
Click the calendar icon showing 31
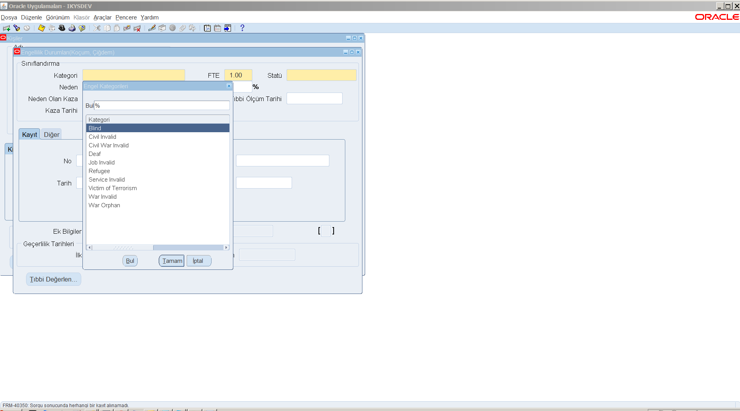coord(207,28)
